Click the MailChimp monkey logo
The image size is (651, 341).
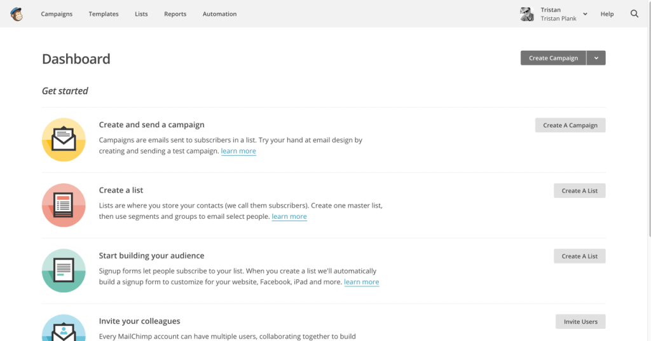17,14
